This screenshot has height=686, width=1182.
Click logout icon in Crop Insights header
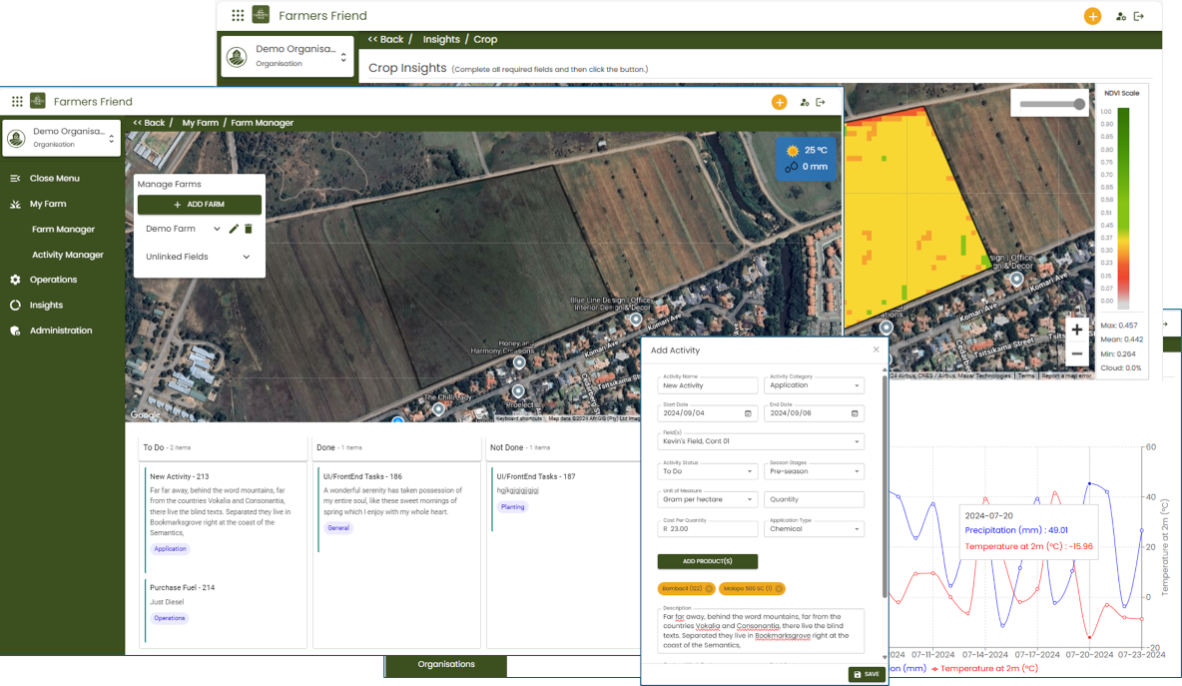tap(1139, 16)
